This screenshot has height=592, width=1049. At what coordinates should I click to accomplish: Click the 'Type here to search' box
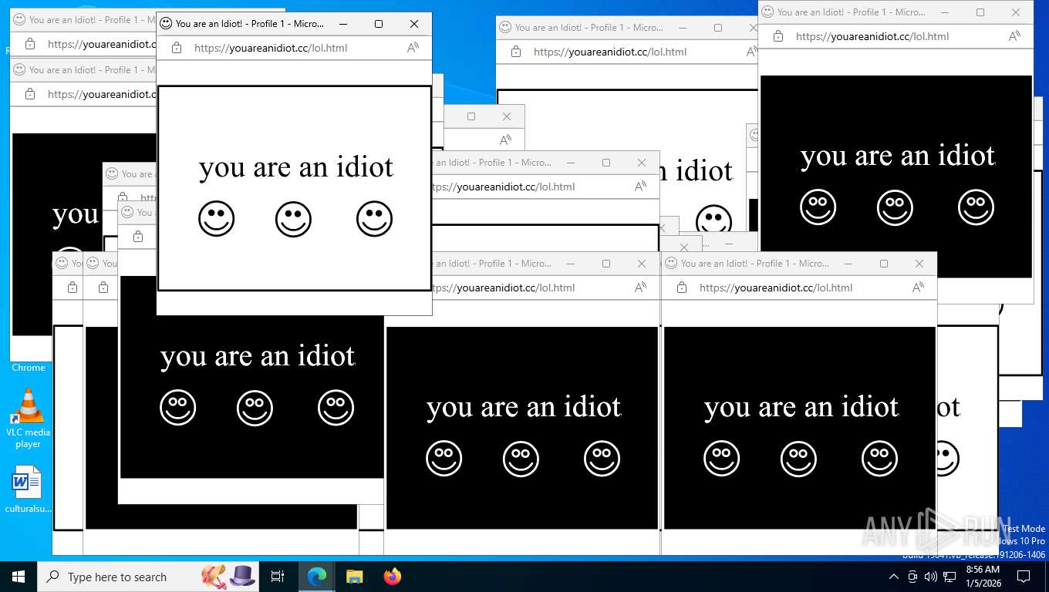pos(150,577)
